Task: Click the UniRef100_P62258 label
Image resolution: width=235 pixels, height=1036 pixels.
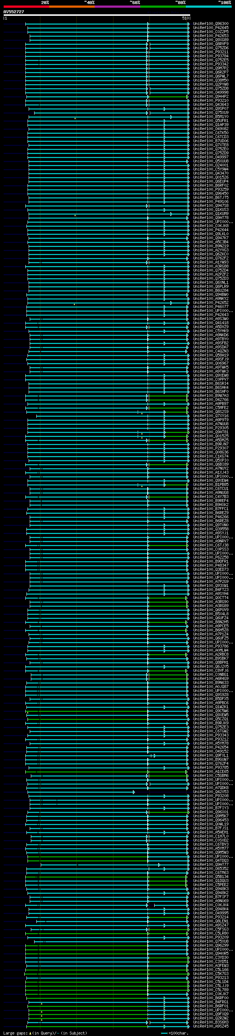Action: tap(210, 558)
